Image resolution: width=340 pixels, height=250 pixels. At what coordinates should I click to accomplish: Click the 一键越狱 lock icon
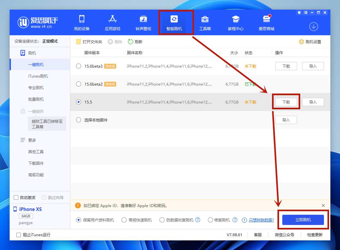tap(22, 111)
